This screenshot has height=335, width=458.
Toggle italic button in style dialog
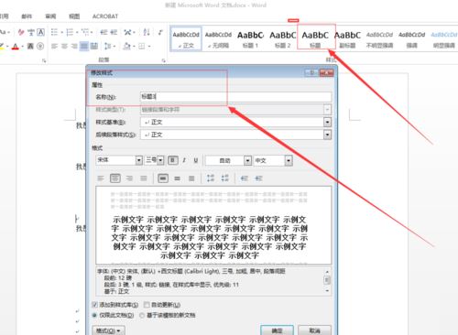[x=184, y=160]
